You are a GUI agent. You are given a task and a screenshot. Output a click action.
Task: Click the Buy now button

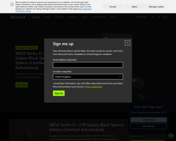[21, 85]
